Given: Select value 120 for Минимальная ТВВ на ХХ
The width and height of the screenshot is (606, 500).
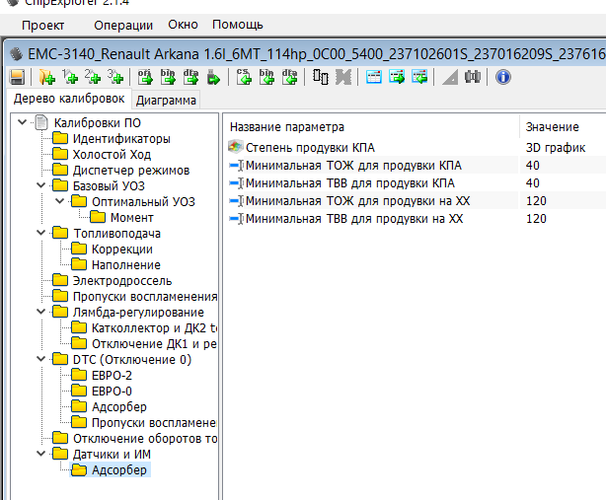Looking at the screenshot, I should (x=536, y=218).
